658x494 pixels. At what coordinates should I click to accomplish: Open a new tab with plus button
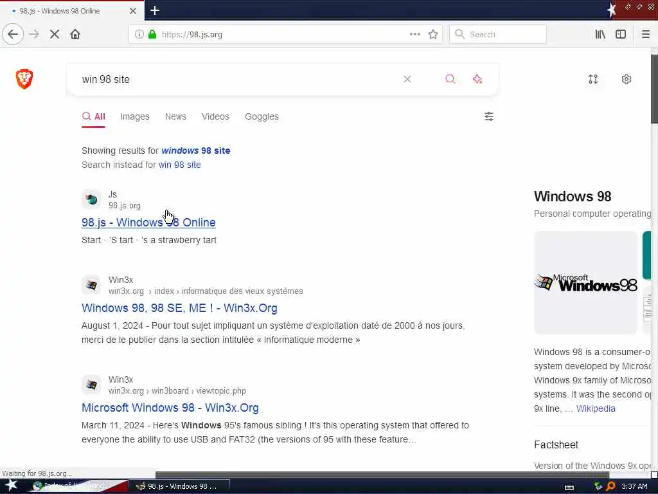155,10
